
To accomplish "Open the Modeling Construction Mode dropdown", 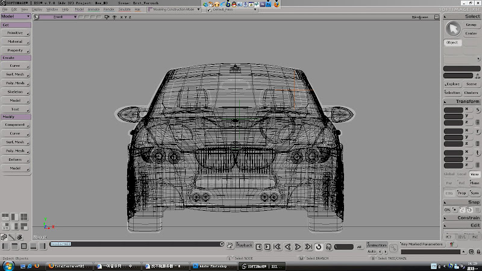I will [x=175, y=10].
